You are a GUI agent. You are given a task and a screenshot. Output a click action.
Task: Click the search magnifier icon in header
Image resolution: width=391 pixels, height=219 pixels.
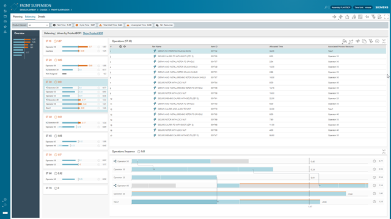coord(326,7)
